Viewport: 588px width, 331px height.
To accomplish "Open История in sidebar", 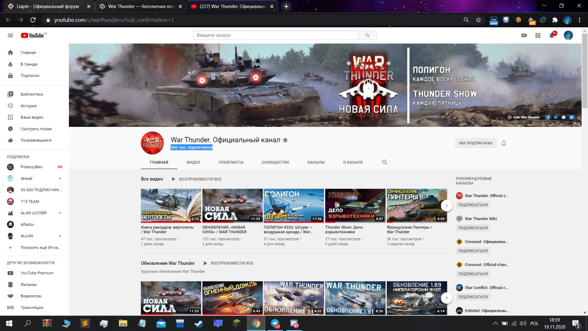I will tap(34, 106).
